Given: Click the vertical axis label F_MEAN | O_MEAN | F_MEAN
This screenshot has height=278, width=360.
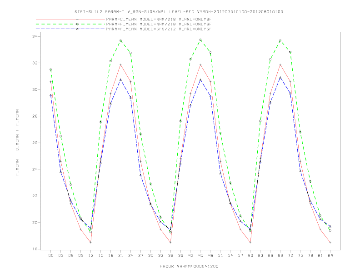Looking at the screenshot, I should [x=17, y=143].
